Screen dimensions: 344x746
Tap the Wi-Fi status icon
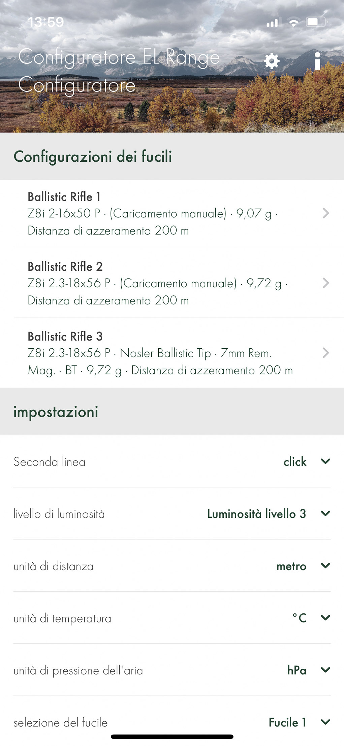click(294, 23)
